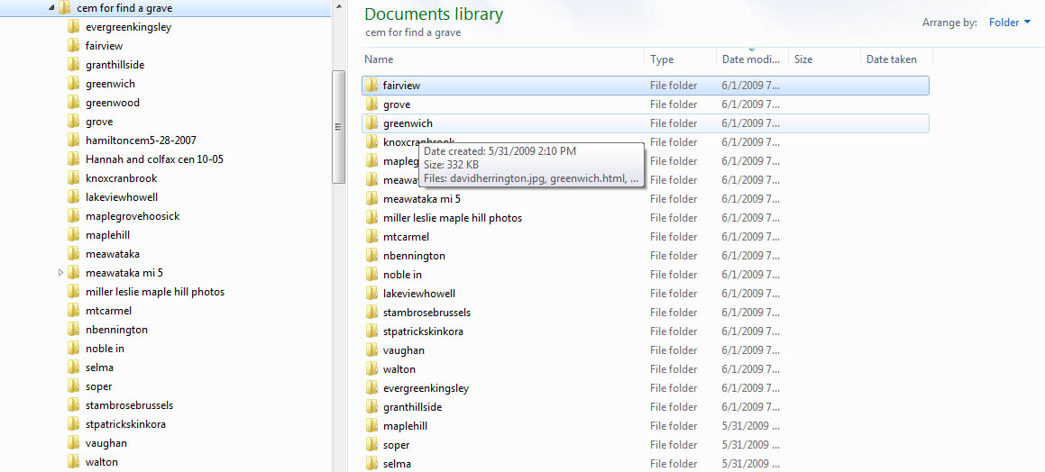This screenshot has width=1045, height=472.
Task: Click the vaughan folder icon in file list
Action: [x=371, y=350]
